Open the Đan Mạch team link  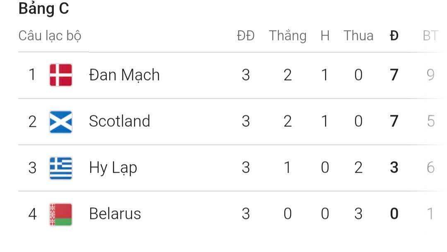[124, 75]
